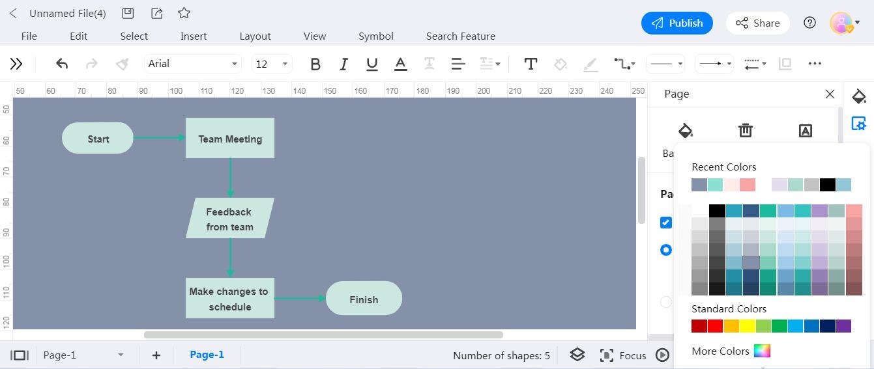Pick the yellow standard color swatch
The height and width of the screenshot is (369, 874).
click(747, 326)
